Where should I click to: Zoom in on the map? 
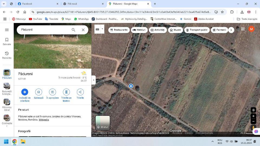click(x=253, y=116)
